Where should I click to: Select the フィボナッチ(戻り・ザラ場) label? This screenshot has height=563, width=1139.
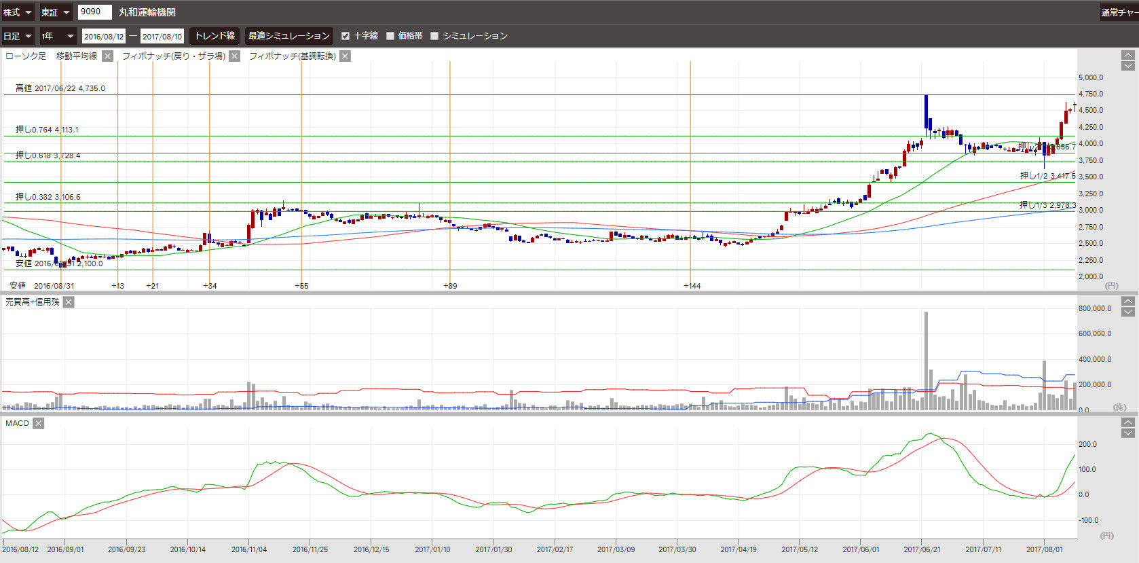coord(174,56)
